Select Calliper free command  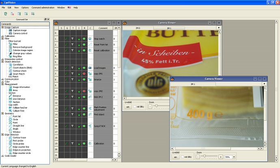coord(18,111)
